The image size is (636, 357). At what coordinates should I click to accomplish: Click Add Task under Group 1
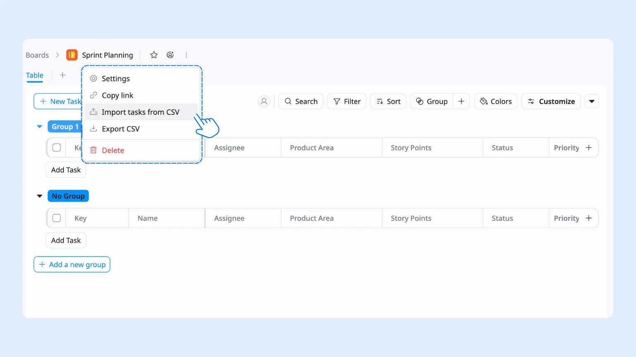coord(66,170)
